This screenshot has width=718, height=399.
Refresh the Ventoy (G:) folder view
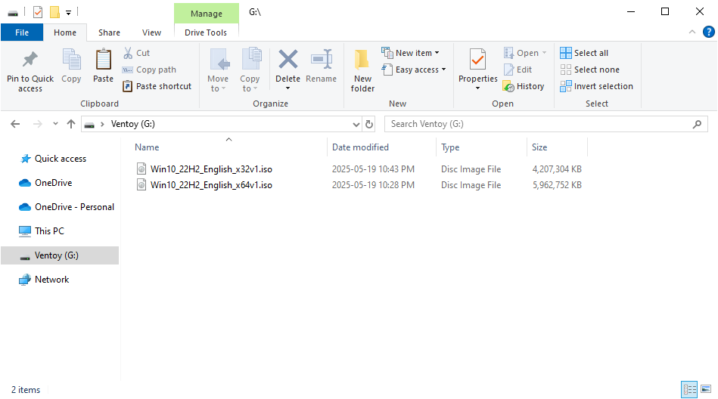point(369,124)
